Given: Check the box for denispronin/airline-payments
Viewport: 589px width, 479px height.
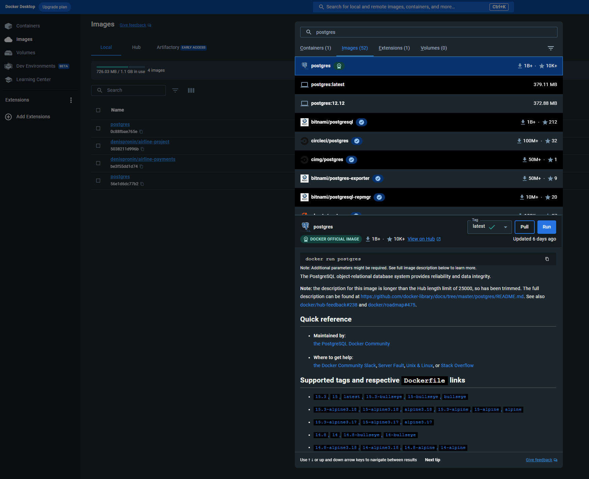Looking at the screenshot, I should pos(98,163).
